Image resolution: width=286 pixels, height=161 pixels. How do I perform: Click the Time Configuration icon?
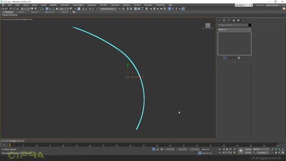click(x=235, y=153)
